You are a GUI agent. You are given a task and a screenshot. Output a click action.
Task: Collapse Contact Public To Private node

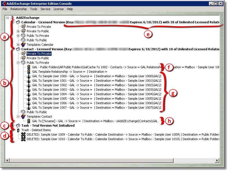point(18,63)
